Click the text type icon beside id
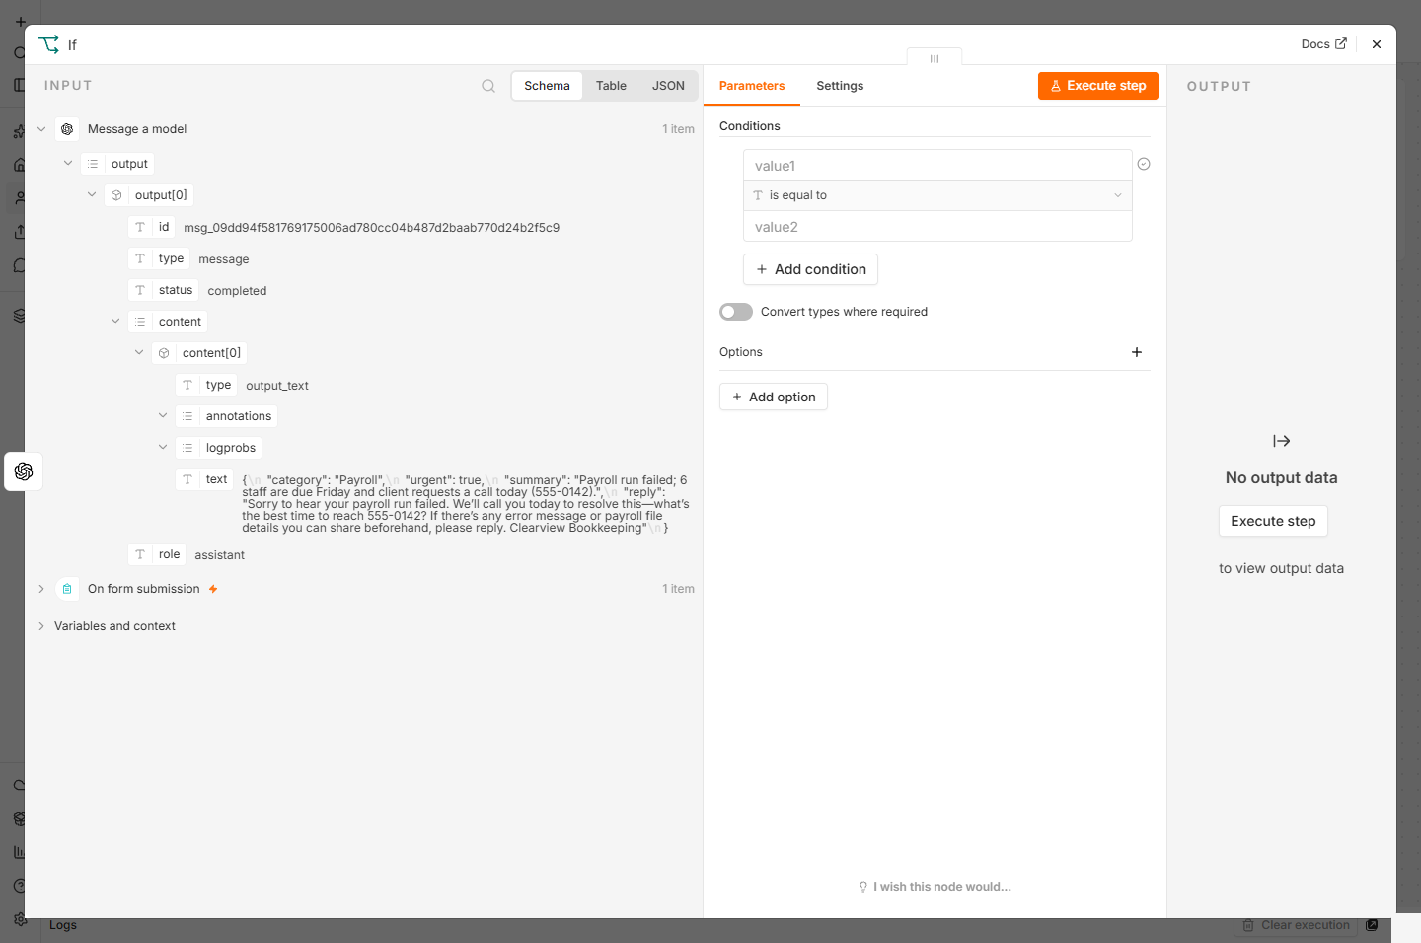The width and height of the screenshot is (1421, 943). [x=140, y=227]
